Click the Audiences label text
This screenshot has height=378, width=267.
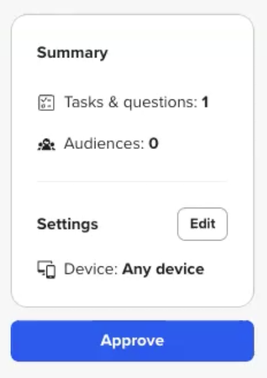coord(104,143)
